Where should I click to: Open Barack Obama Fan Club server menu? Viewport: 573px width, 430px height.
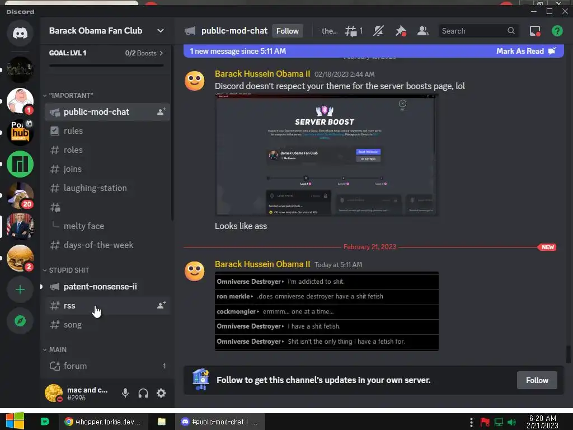click(106, 31)
